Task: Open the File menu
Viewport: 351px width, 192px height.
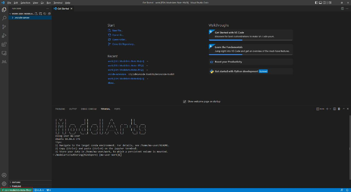Action: tap(9, 3)
